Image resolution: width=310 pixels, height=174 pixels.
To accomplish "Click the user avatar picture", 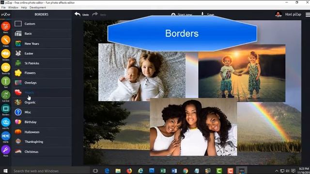I will point(279,14).
